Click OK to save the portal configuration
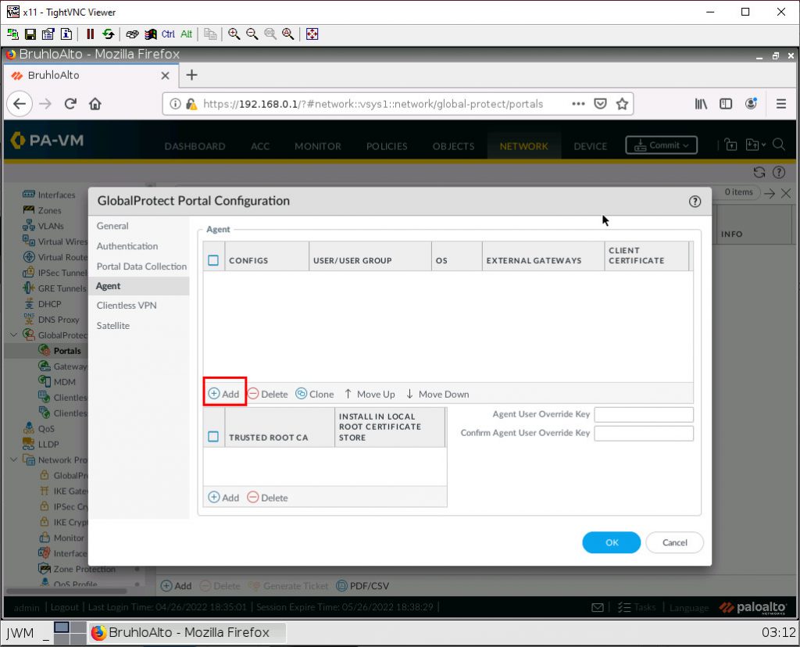 tap(611, 542)
